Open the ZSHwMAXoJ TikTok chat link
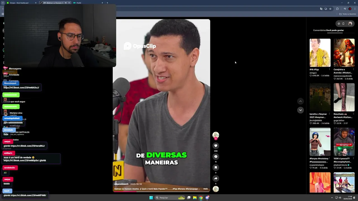The image size is (358, 201). (21, 88)
